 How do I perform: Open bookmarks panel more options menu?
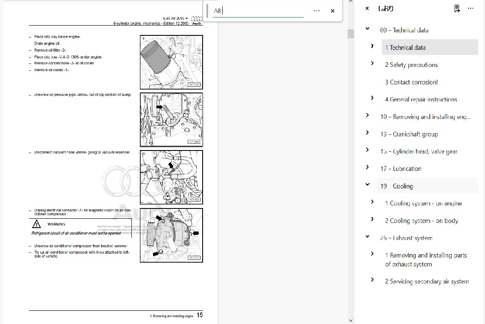pos(470,9)
